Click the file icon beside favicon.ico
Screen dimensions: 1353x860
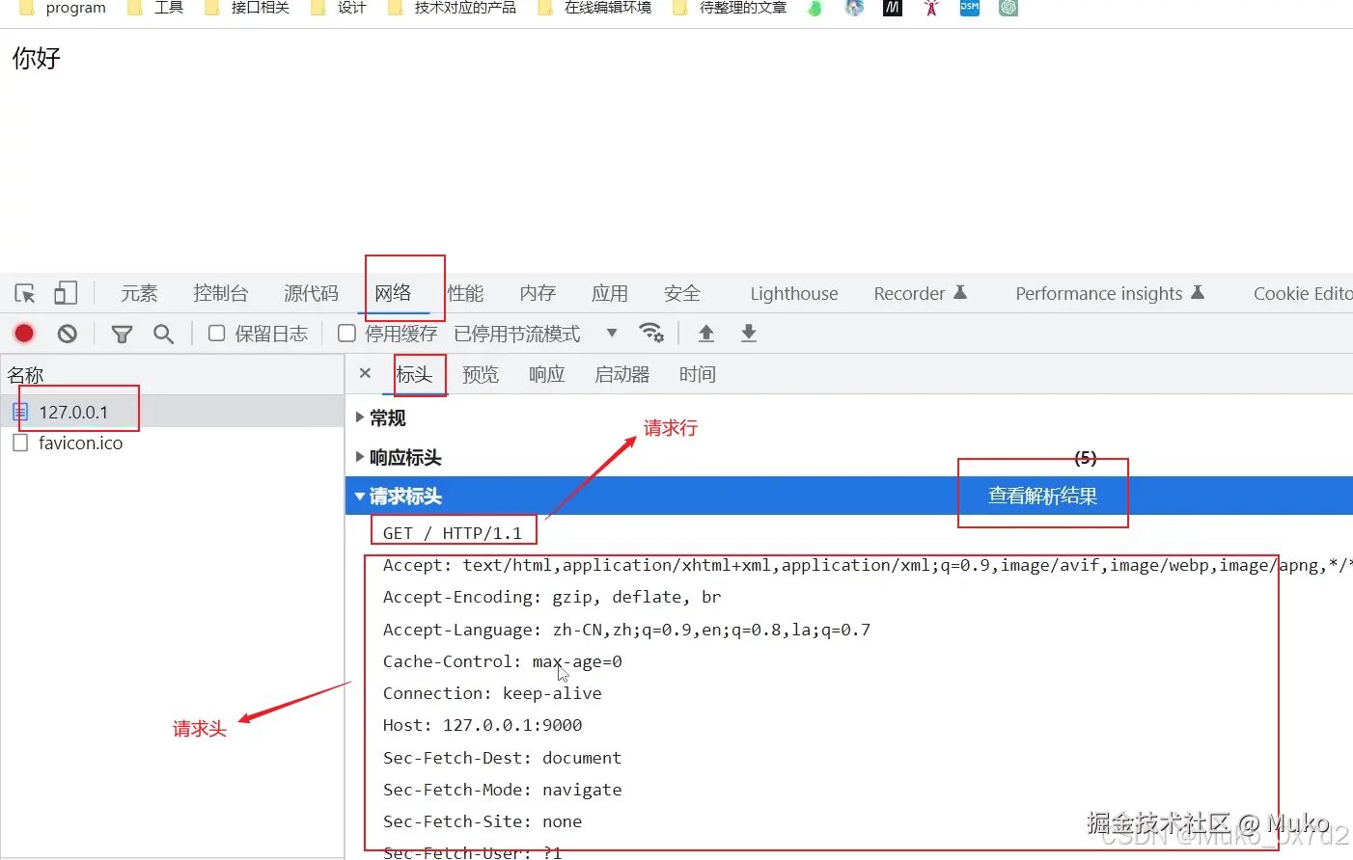click(20, 443)
